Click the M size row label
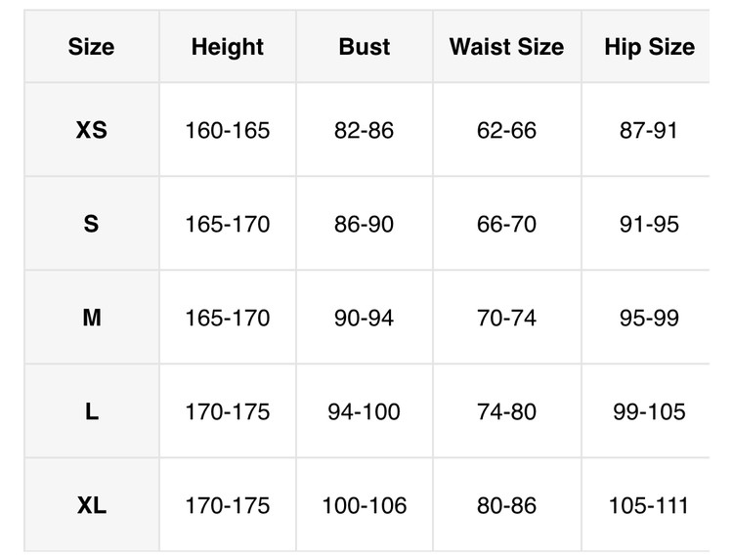Viewport: 733px width, 557px height. (x=91, y=318)
